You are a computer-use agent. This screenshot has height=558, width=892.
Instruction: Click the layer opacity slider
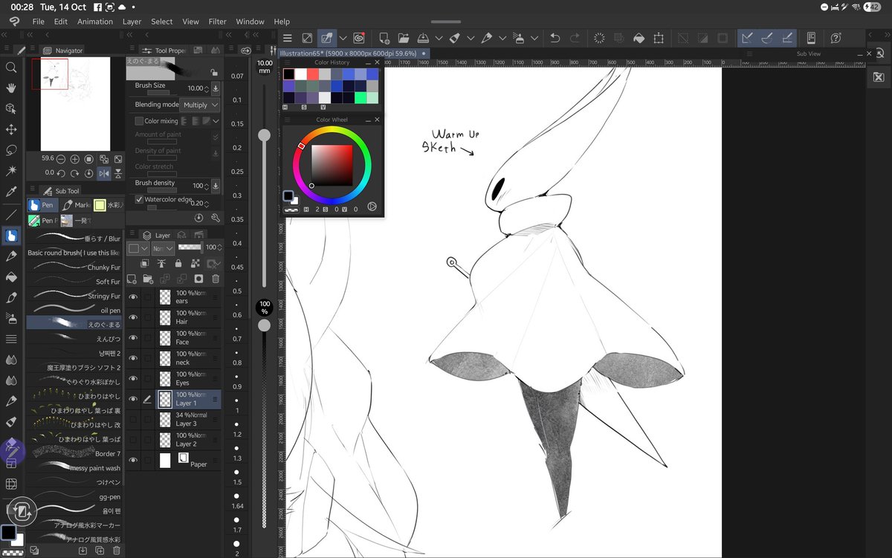(x=190, y=247)
